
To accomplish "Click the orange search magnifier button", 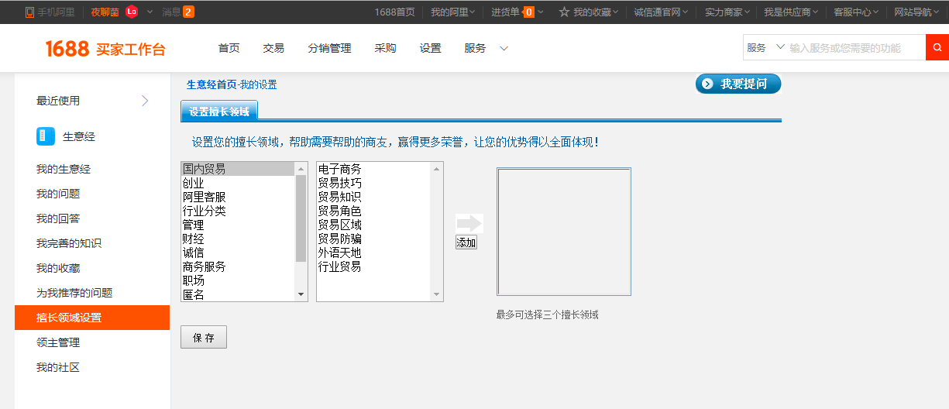I will click(937, 47).
